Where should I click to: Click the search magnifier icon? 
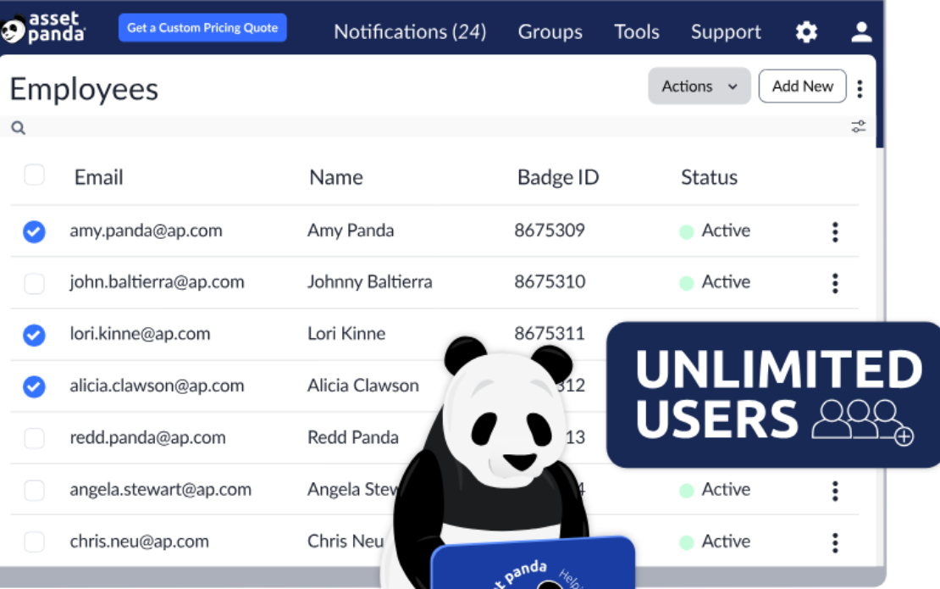(x=18, y=126)
